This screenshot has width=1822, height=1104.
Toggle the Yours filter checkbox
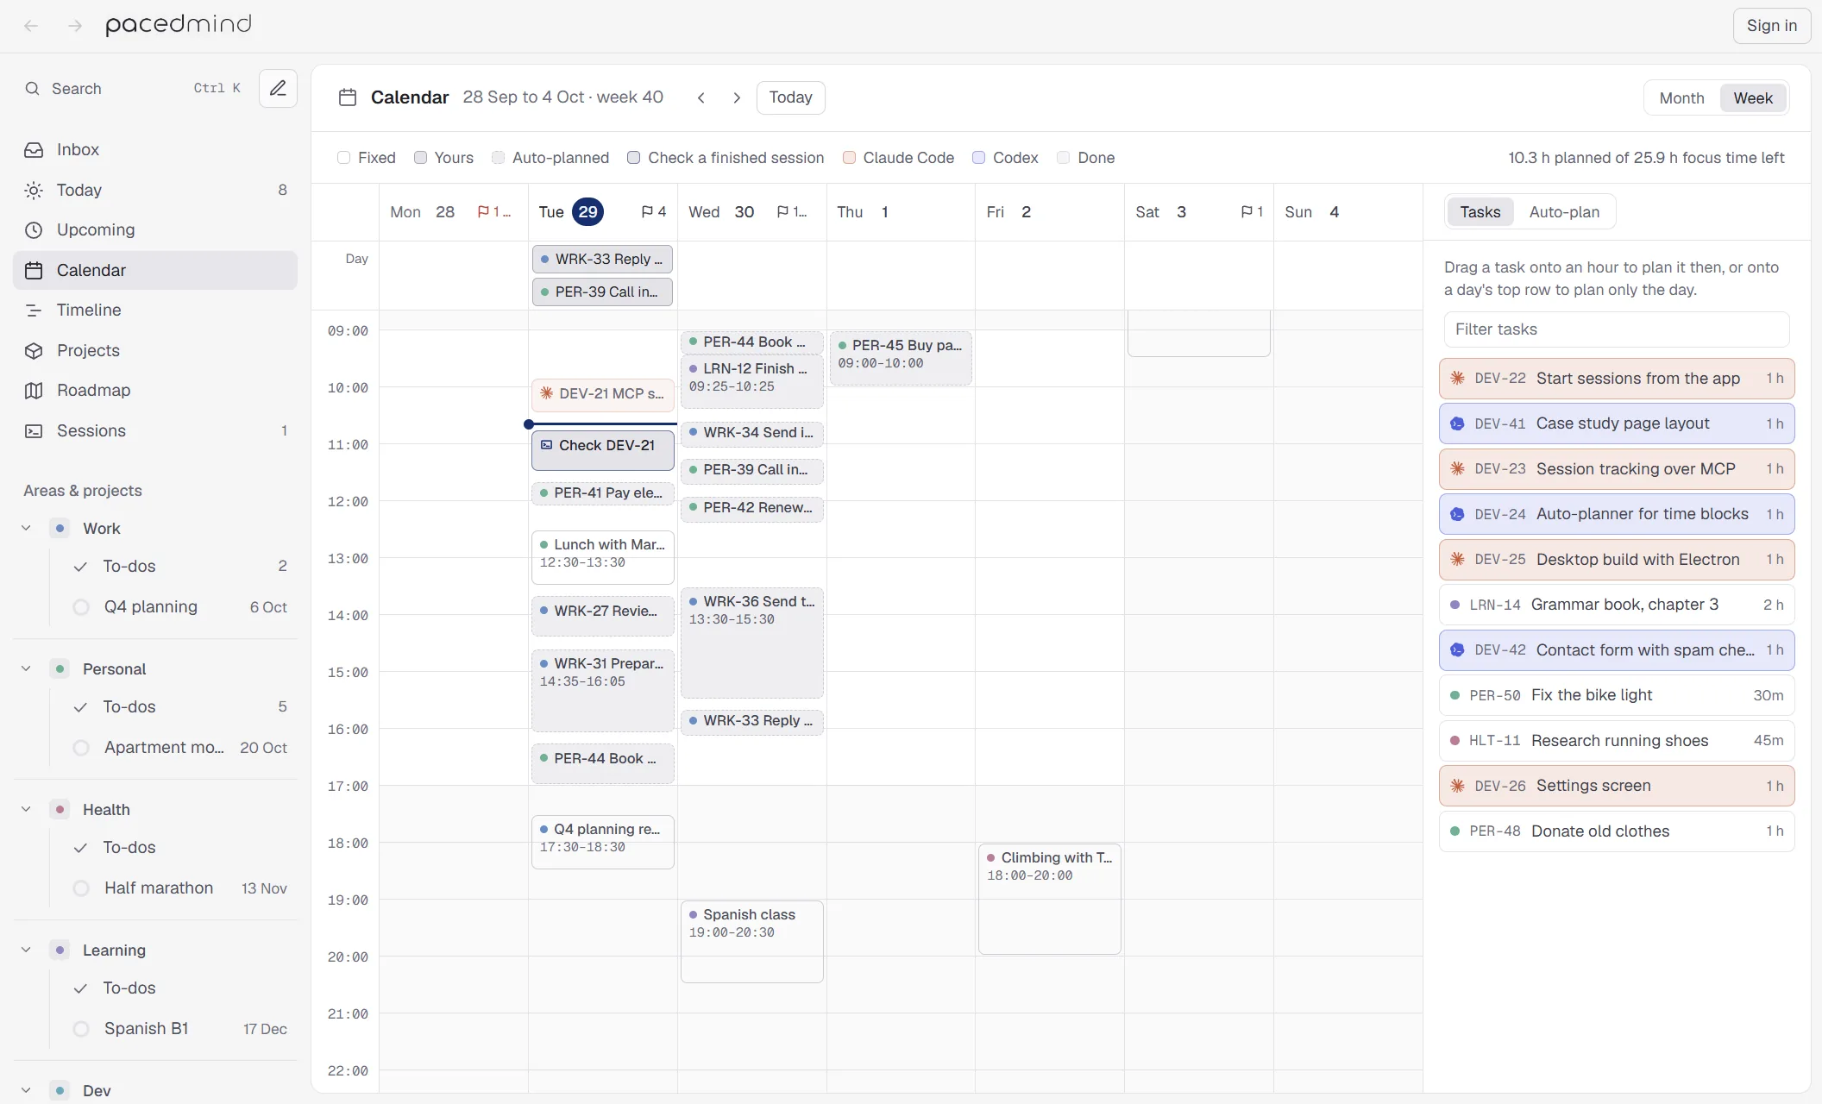420,158
